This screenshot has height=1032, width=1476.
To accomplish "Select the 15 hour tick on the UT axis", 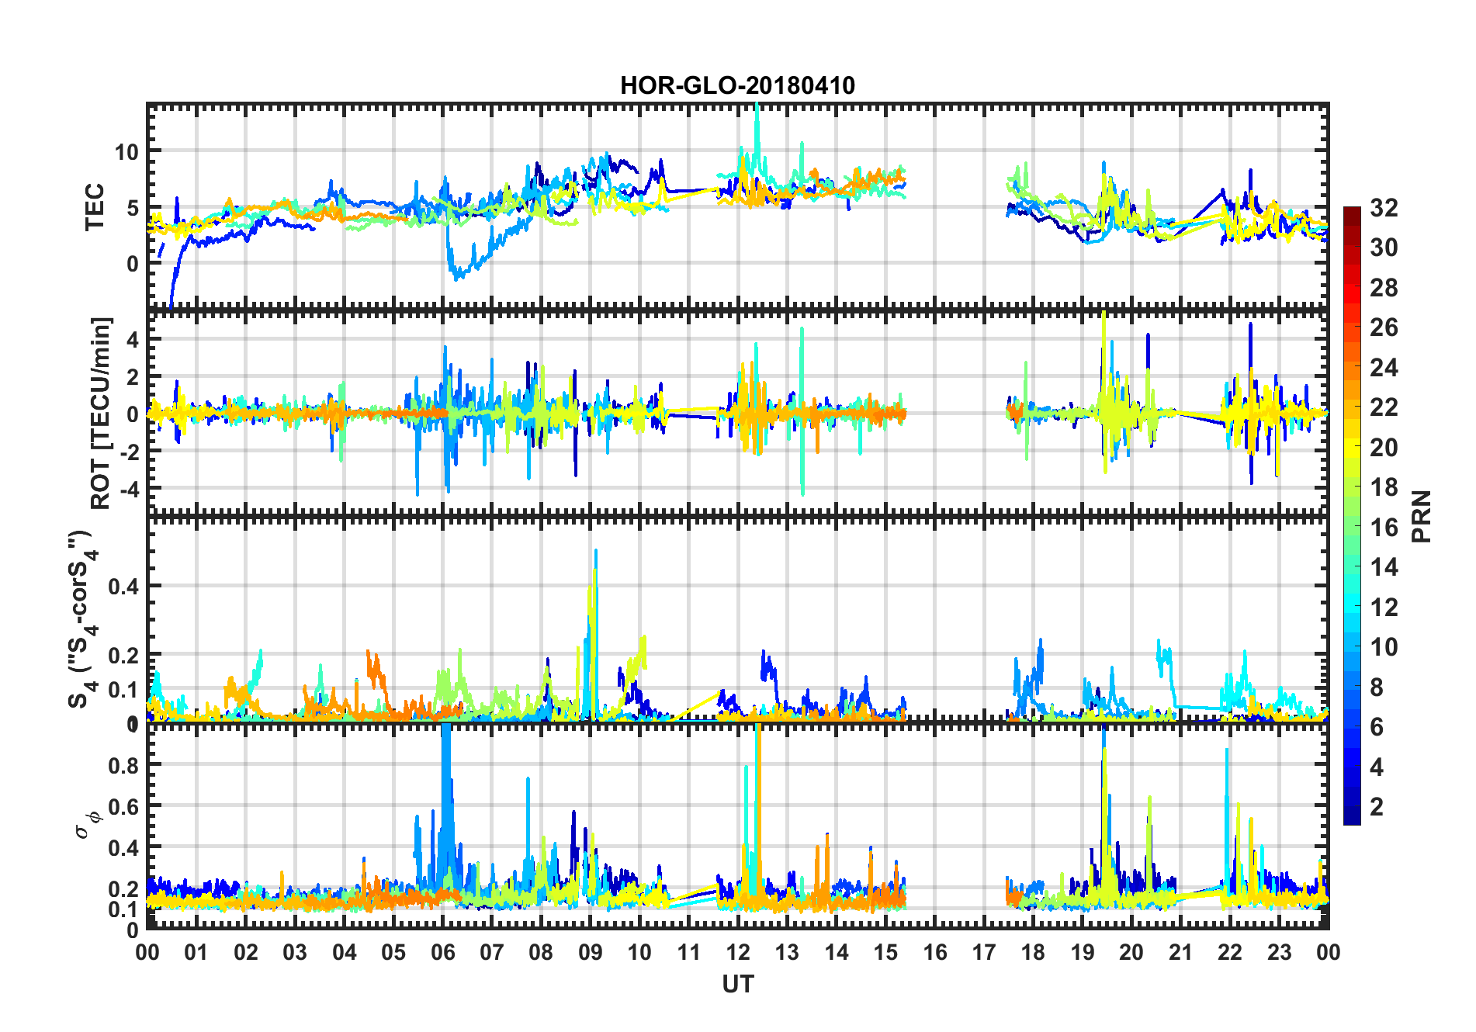I will (885, 953).
